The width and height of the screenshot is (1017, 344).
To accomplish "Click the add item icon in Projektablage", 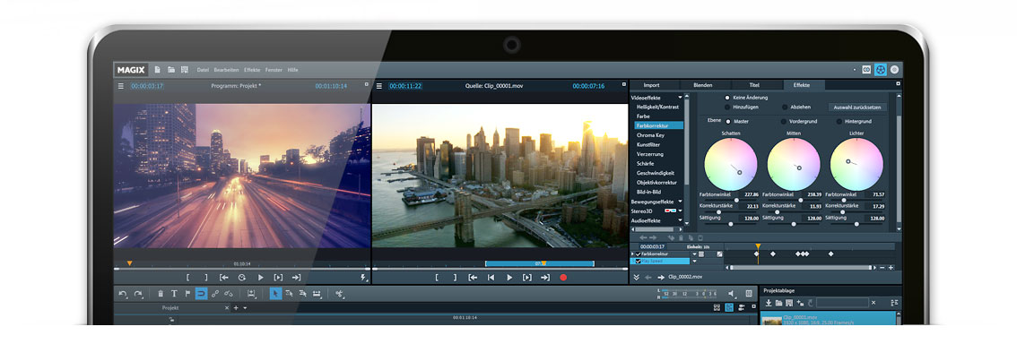I will click(800, 303).
